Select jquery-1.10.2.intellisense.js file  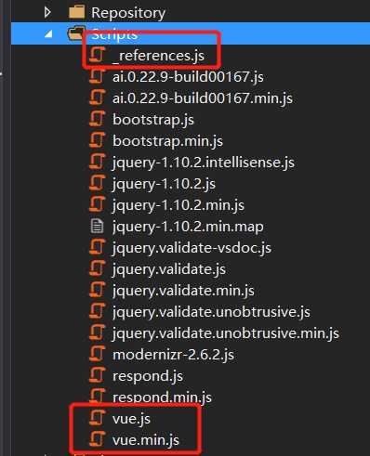(204, 163)
